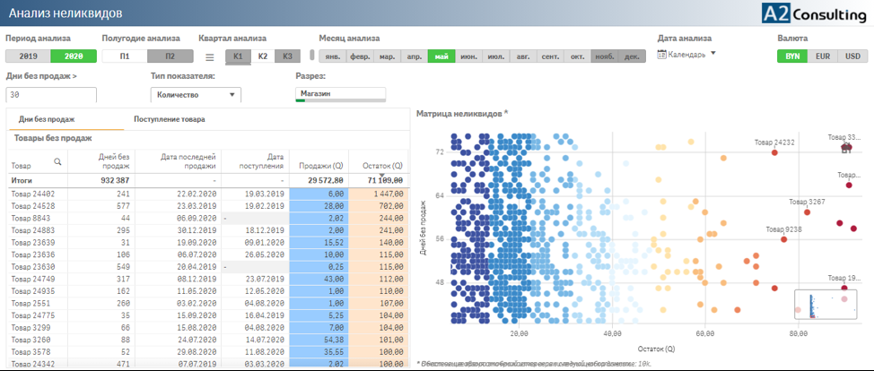Select month февр.
Viewport: 874px width, 371px height.
(360, 56)
